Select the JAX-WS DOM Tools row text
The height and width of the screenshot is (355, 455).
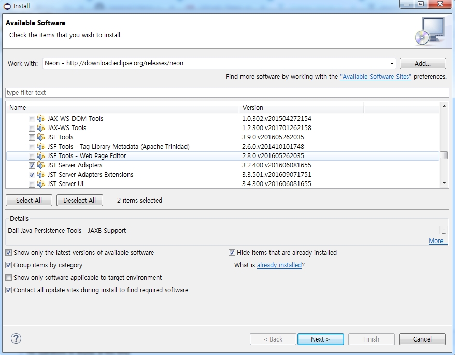click(x=75, y=119)
